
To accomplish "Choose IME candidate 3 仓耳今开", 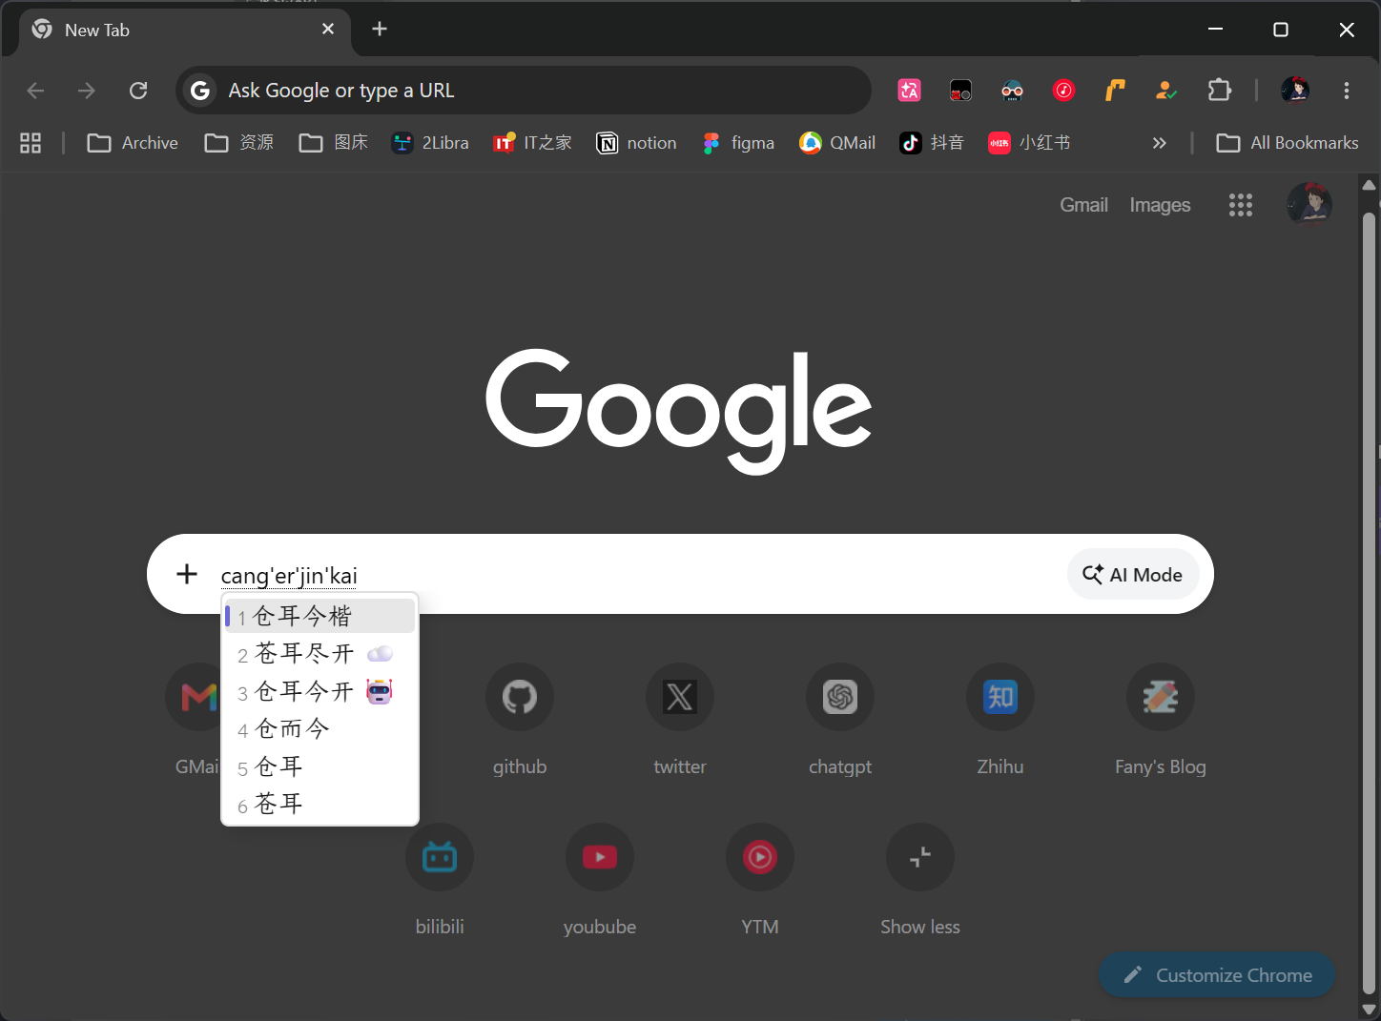I will [x=319, y=691].
